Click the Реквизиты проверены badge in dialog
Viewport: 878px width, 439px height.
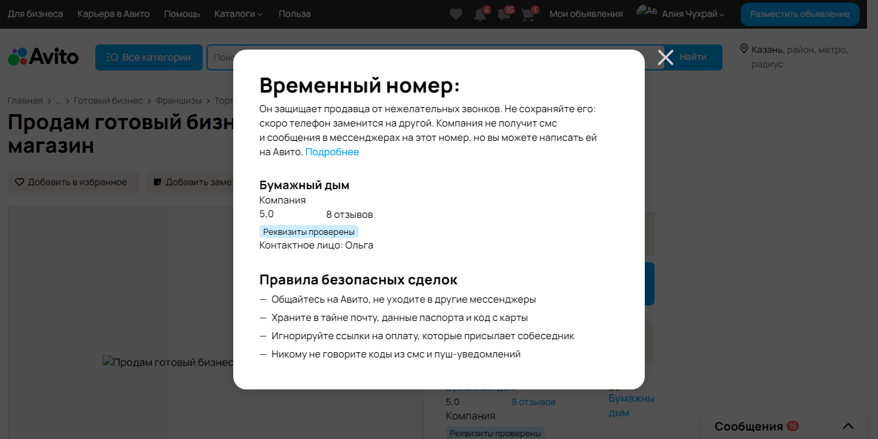coord(309,232)
